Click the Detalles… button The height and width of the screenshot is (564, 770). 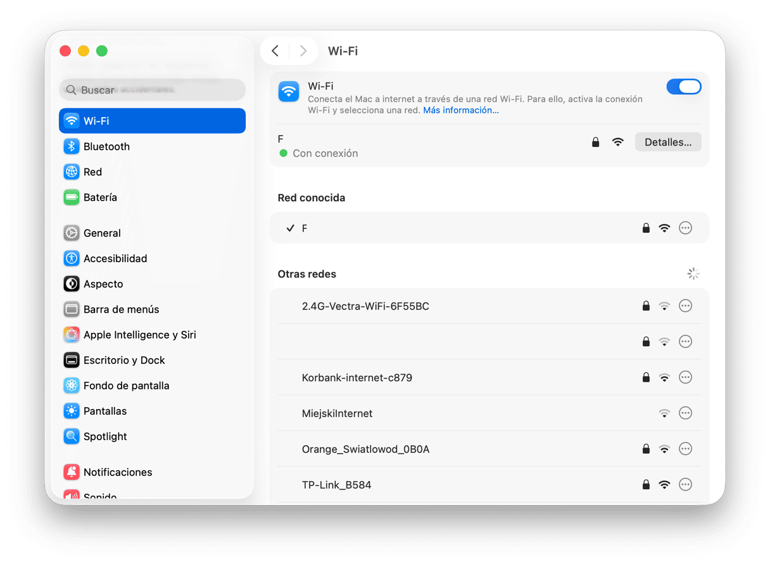pyautogui.click(x=667, y=142)
